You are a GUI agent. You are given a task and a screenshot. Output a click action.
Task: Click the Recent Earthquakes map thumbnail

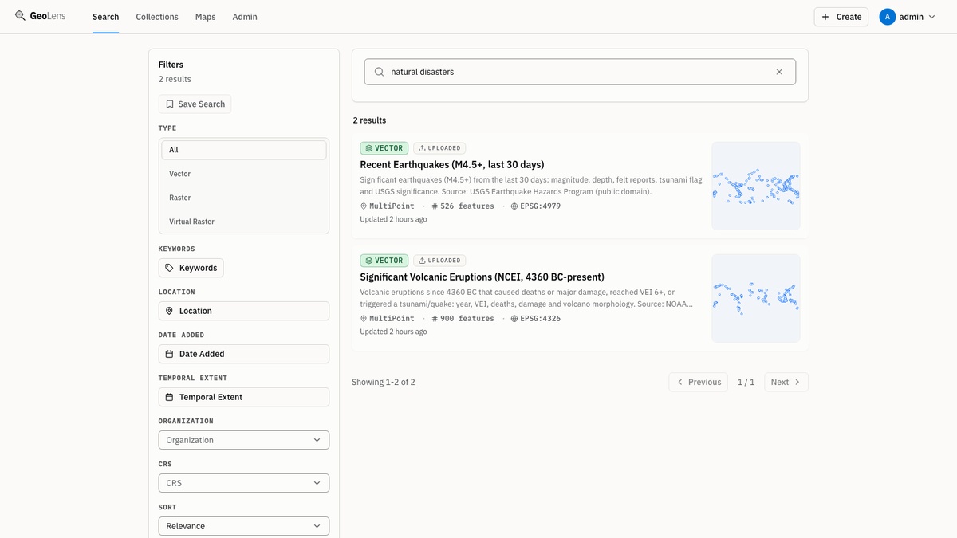(756, 186)
